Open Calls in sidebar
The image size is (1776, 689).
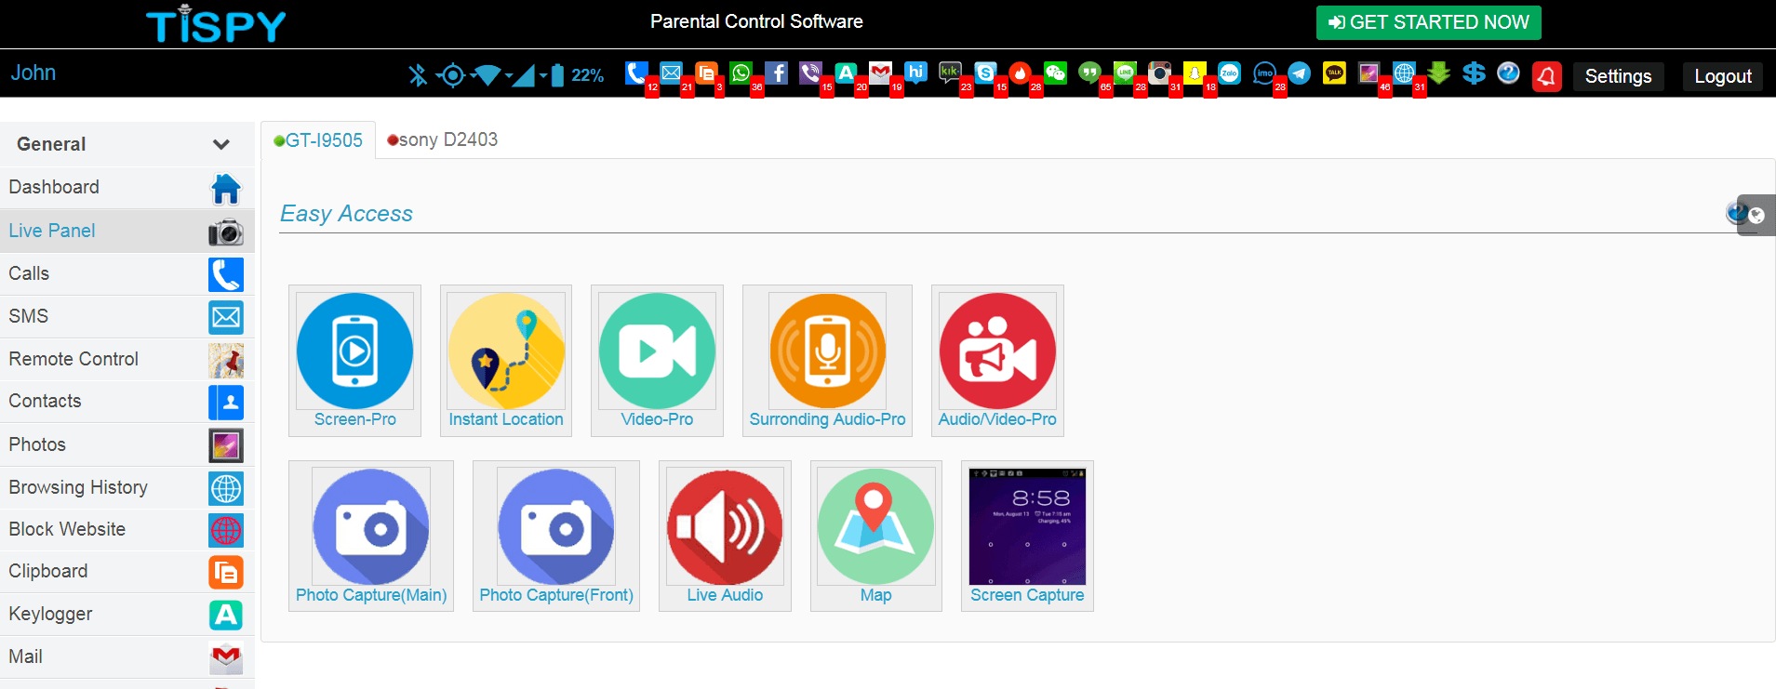(x=127, y=273)
